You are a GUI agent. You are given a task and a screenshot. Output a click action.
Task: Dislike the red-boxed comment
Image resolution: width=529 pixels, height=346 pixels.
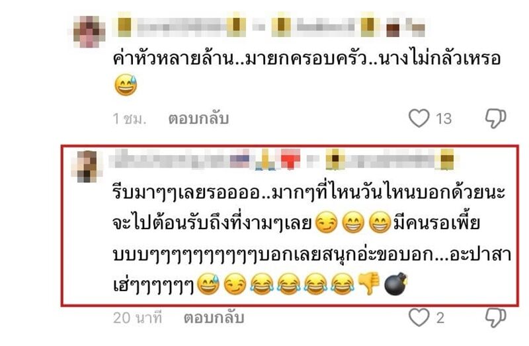(495, 318)
